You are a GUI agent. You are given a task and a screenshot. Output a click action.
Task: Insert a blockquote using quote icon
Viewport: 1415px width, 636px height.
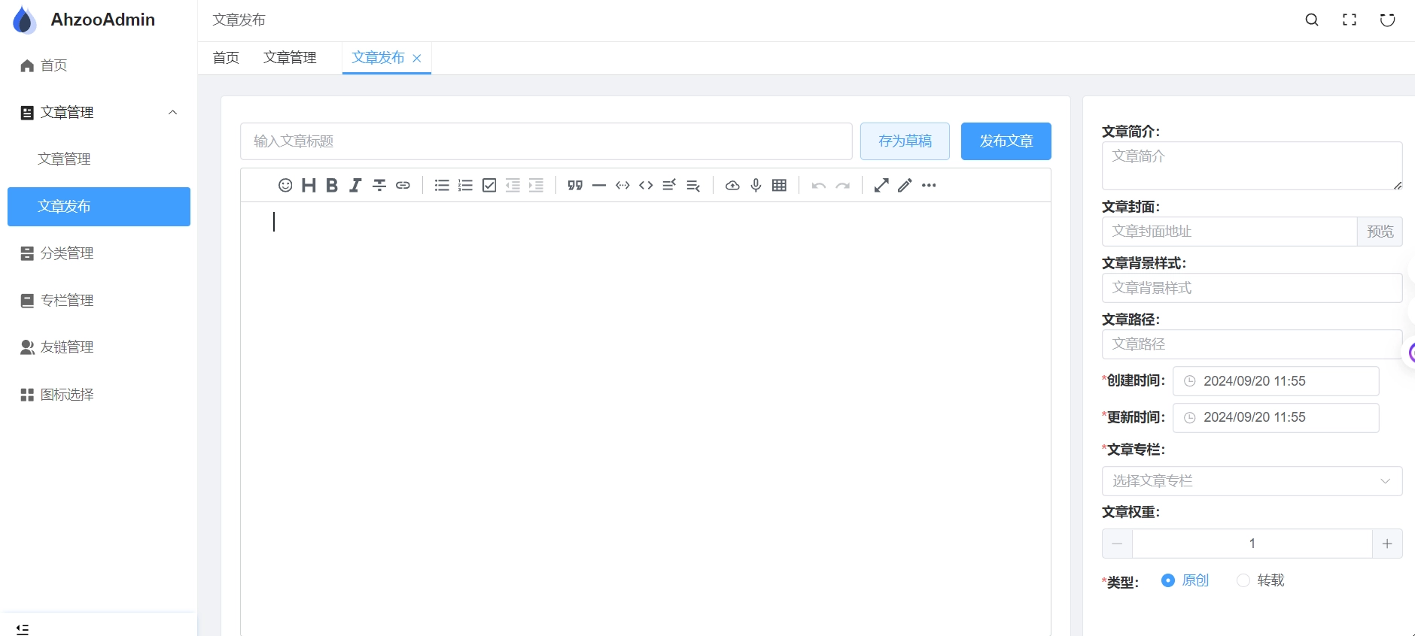click(x=575, y=186)
